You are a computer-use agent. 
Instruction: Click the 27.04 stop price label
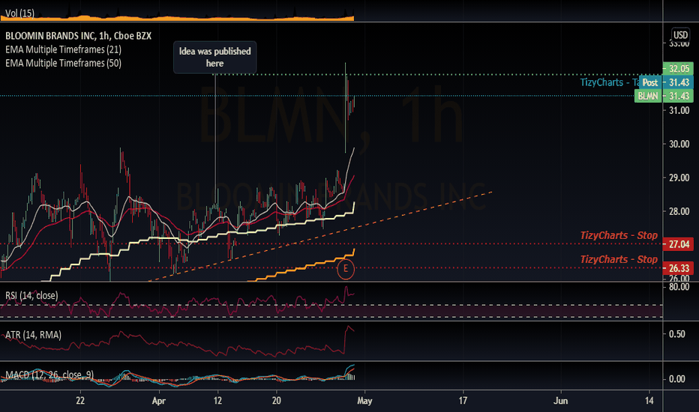coord(678,244)
